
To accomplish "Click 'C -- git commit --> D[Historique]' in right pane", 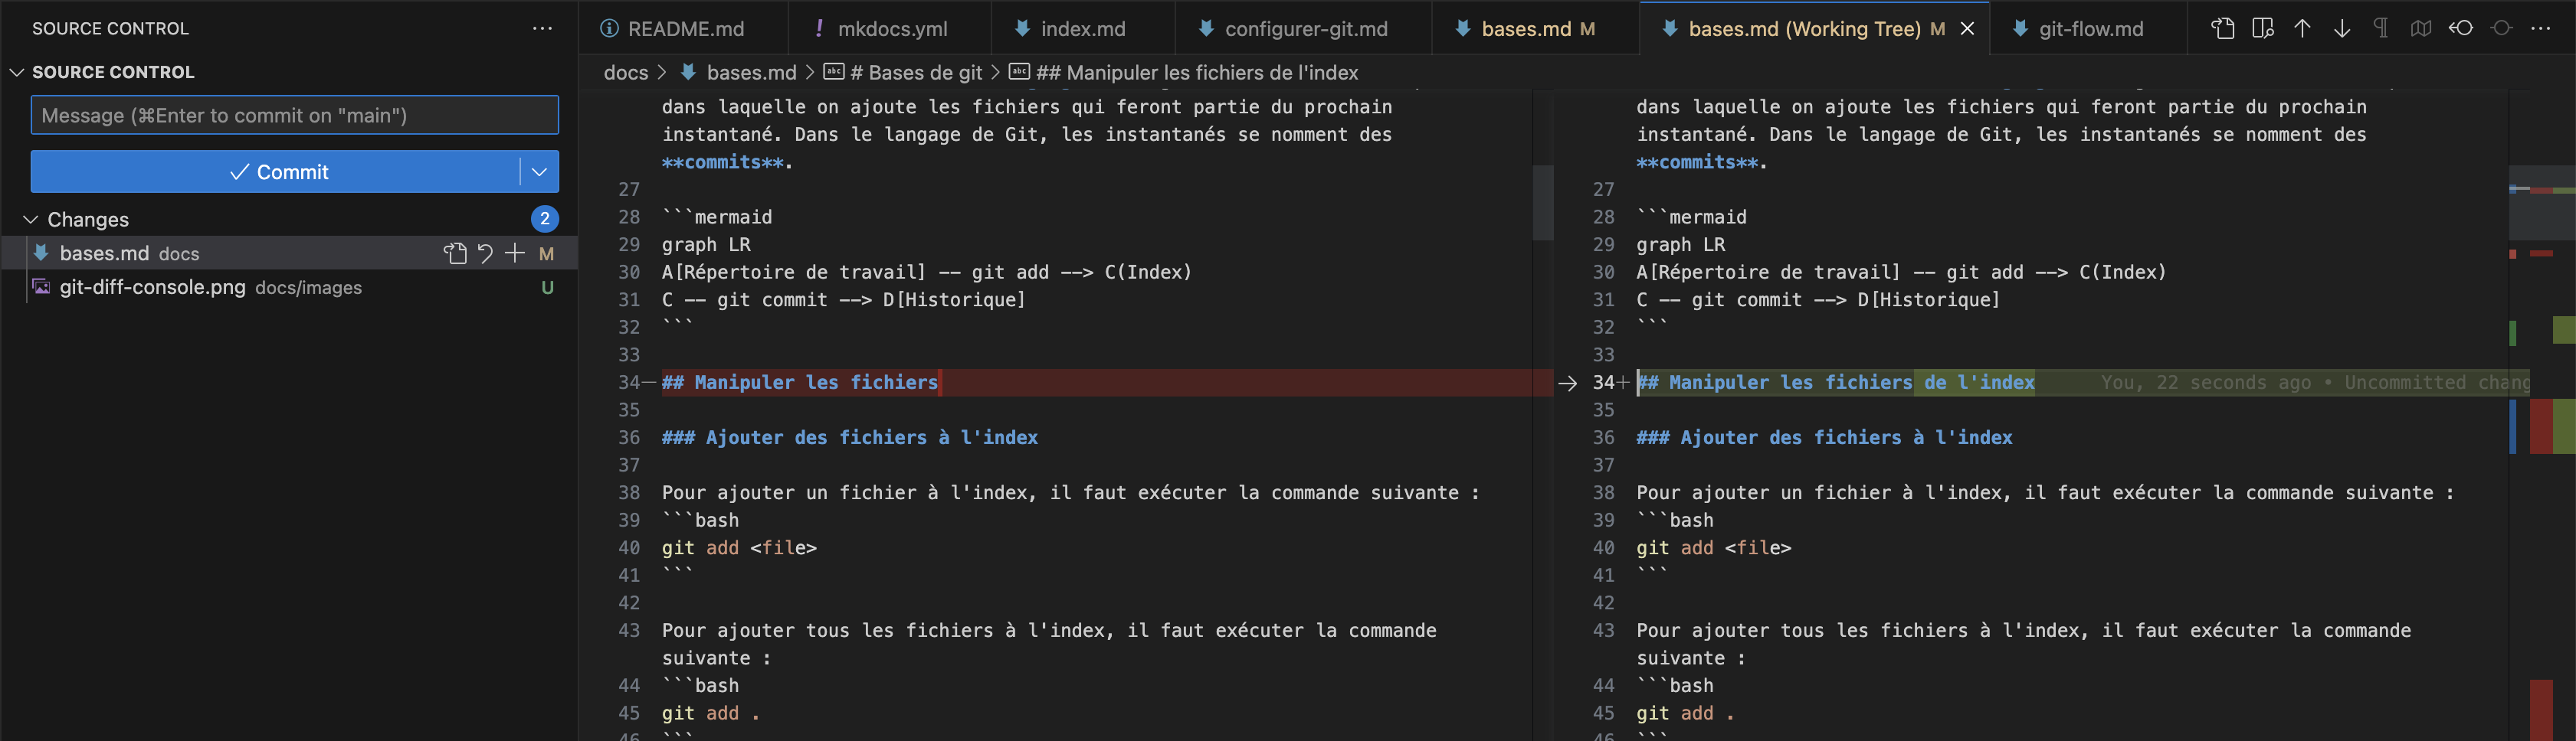I will coord(1818,299).
